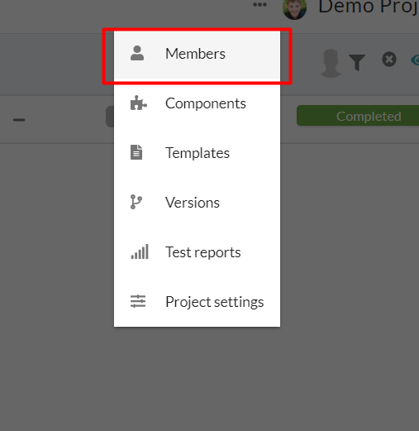Click the green Completed status button
This screenshot has width=419, height=431.
tap(358, 116)
